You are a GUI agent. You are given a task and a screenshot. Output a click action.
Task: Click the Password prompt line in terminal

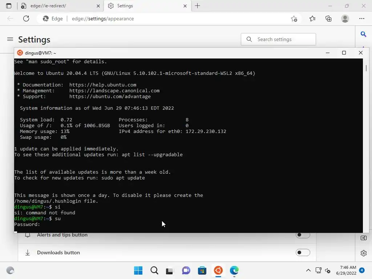pyautogui.click(x=27, y=225)
